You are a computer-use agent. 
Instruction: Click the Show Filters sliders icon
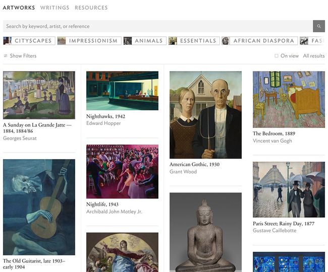pos(6,56)
